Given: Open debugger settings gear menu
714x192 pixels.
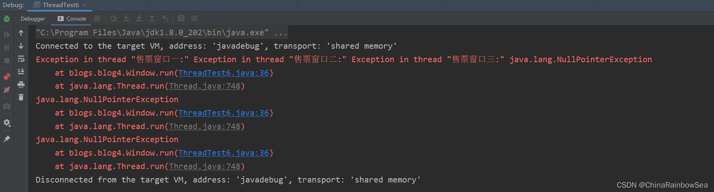Looking at the screenshot, I should pyautogui.click(x=7, y=123).
